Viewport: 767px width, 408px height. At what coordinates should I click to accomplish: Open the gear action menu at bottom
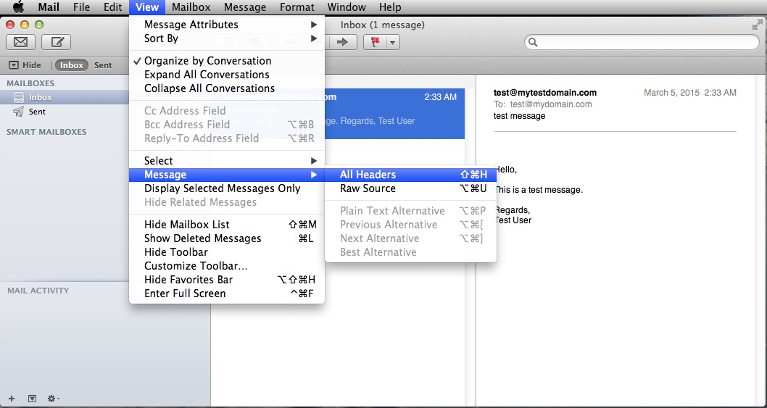click(x=53, y=399)
